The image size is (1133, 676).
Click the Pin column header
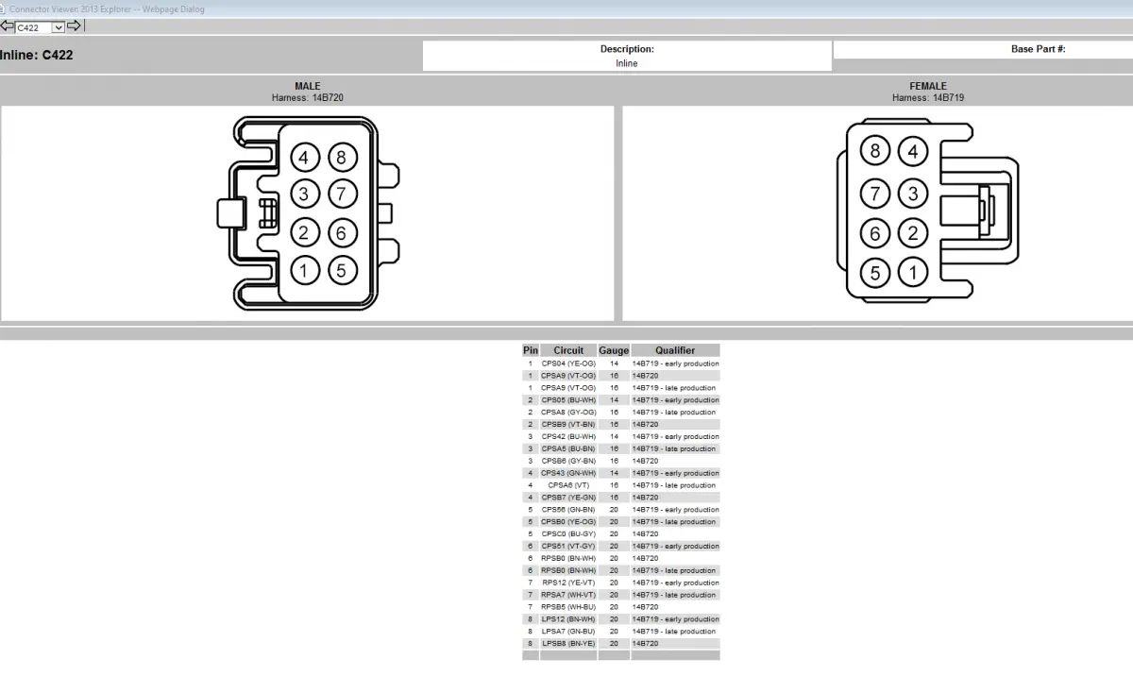pyautogui.click(x=531, y=350)
